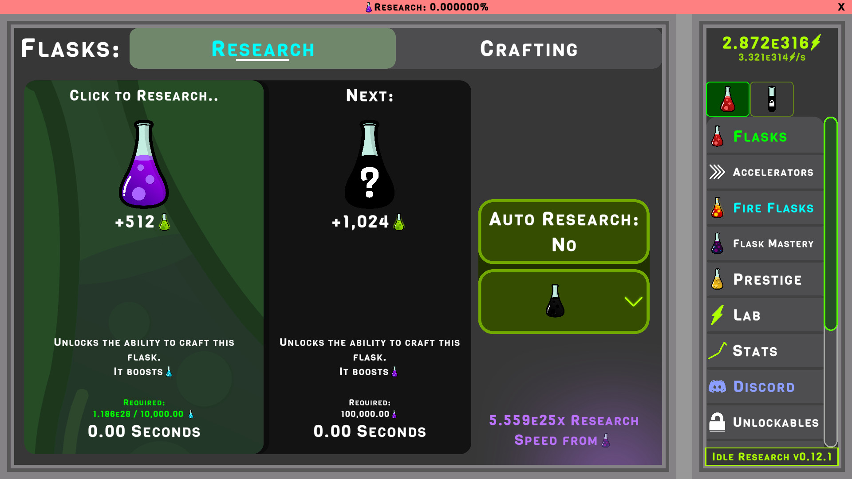The width and height of the screenshot is (852, 479).
Task: Select the red flask currency tab
Action: coord(728,99)
